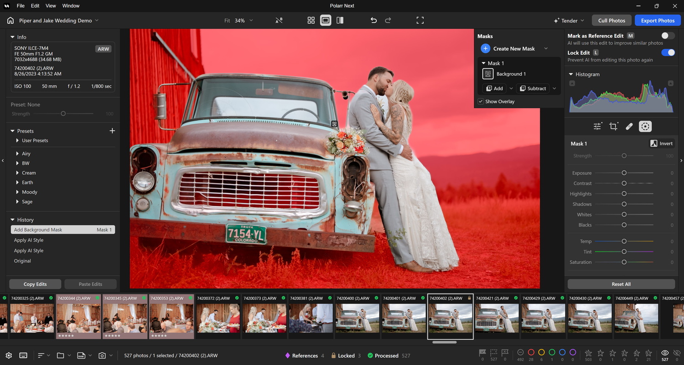Open the View menu
This screenshot has width=684, height=365.
click(x=51, y=6)
